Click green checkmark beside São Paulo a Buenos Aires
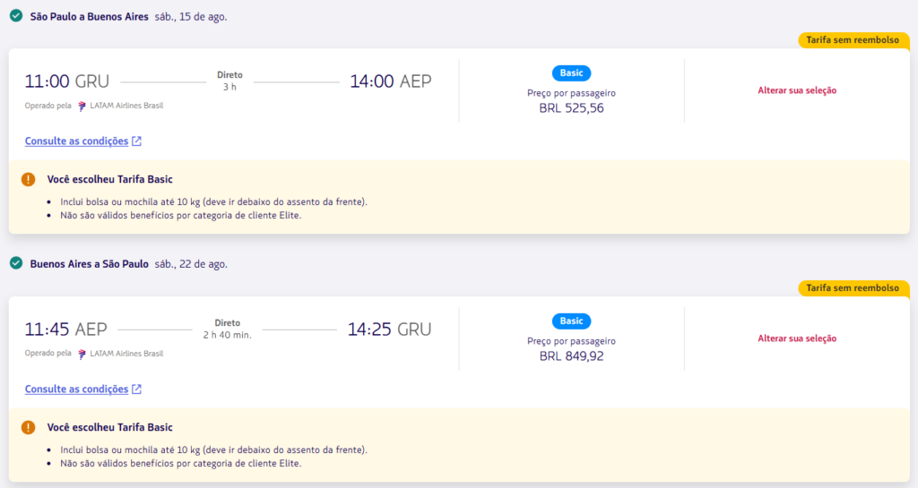The image size is (918, 488). (16, 16)
